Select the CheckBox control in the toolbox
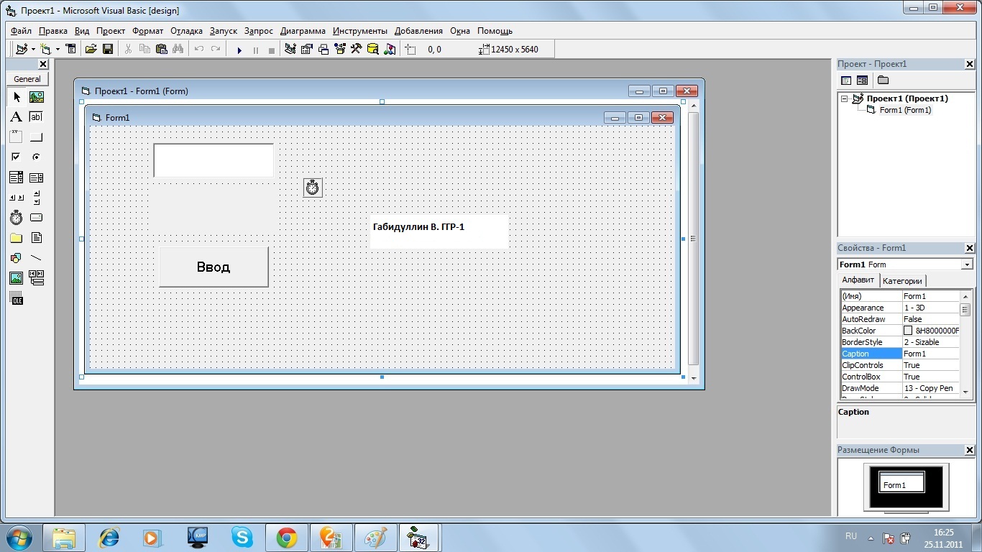 [16, 157]
